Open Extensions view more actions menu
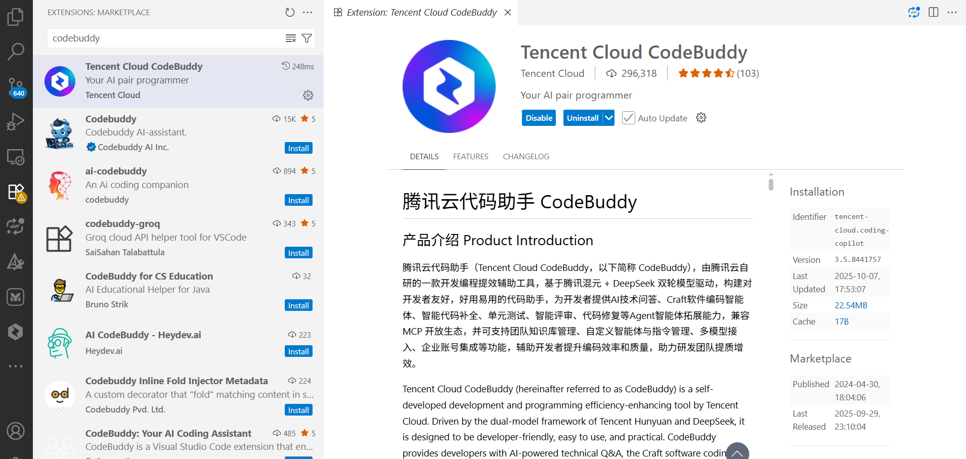This screenshot has height=459, width=966. [308, 12]
